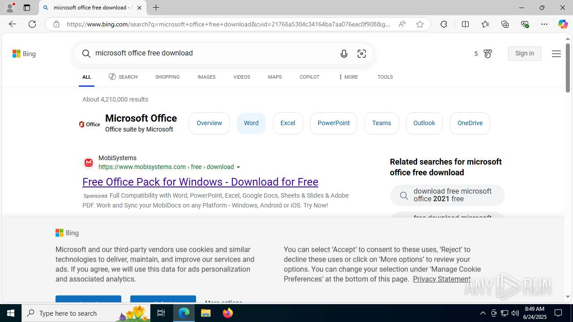Open download free microsoft office 2021 suggestion
The image size is (573, 322).
[x=447, y=195]
